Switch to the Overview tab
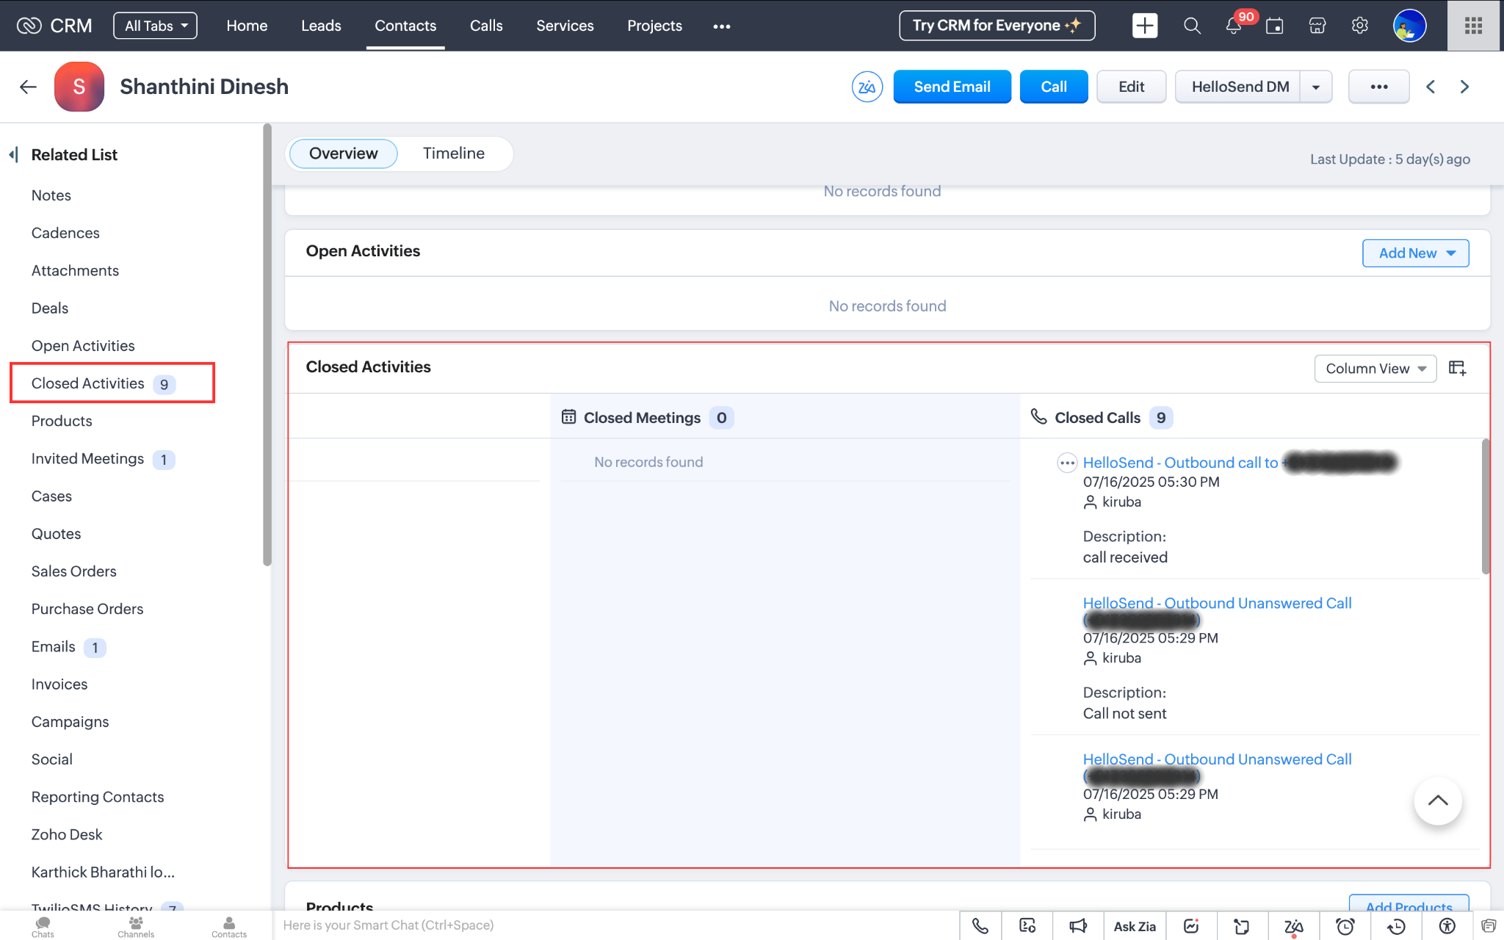The width and height of the screenshot is (1504, 940). coord(343,153)
